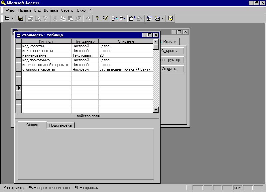Open the Сервис menu

(x=67, y=10)
